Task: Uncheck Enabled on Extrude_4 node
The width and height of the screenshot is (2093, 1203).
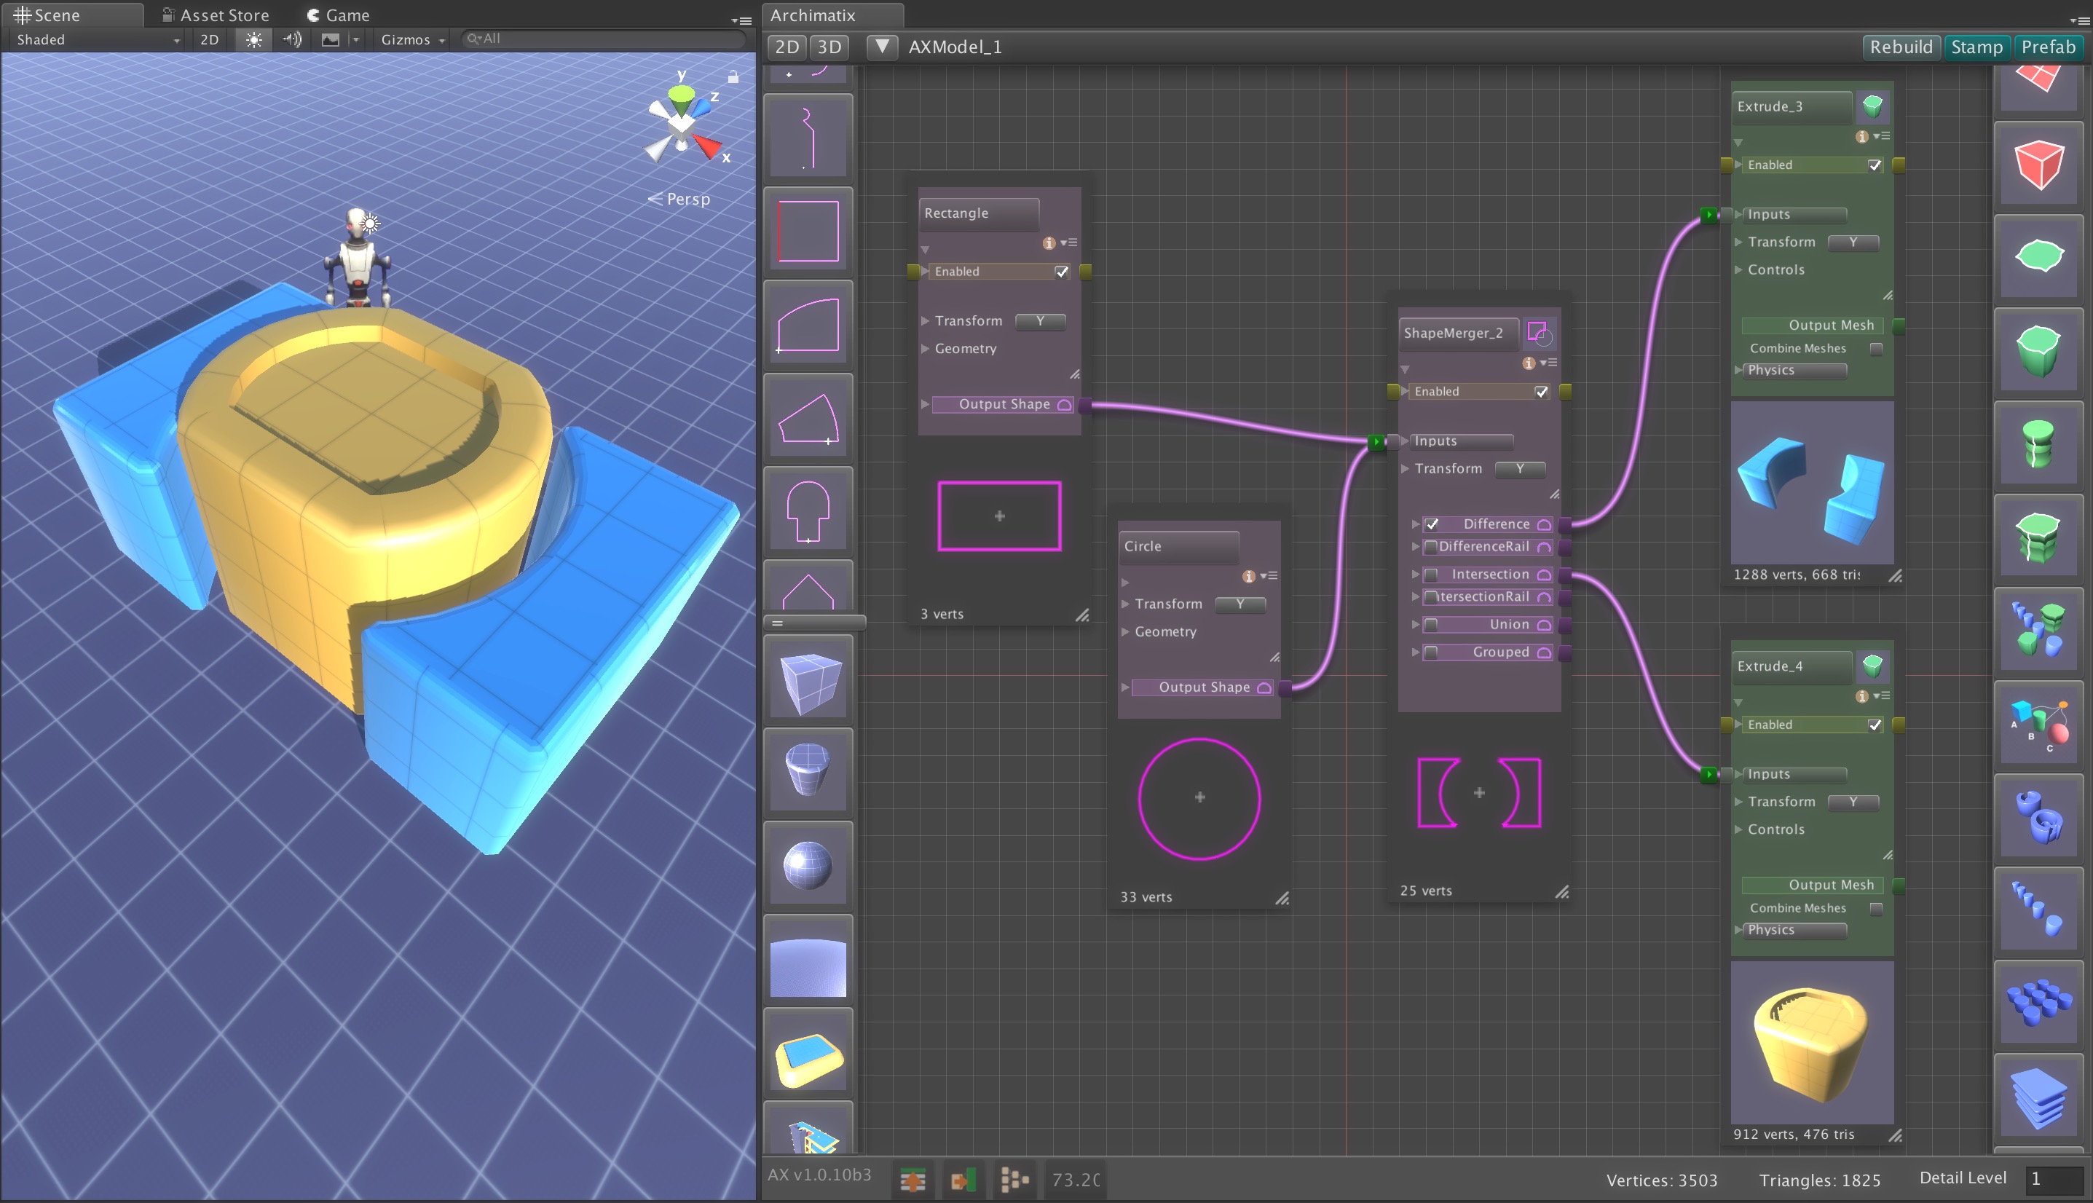Action: [1874, 725]
